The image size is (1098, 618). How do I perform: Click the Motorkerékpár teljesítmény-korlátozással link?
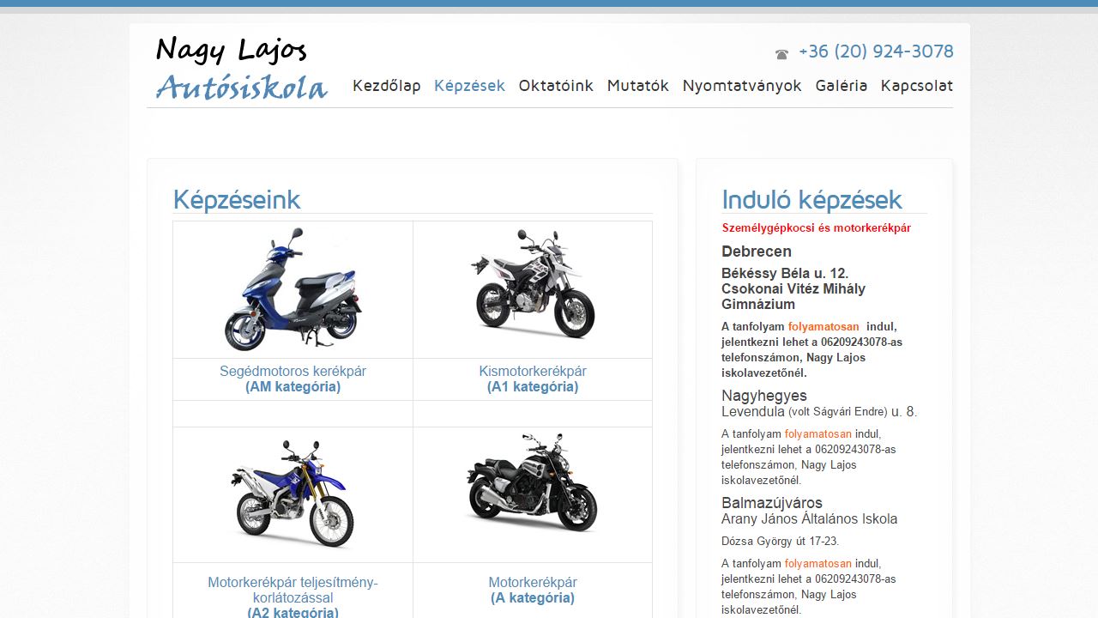click(x=293, y=597)
